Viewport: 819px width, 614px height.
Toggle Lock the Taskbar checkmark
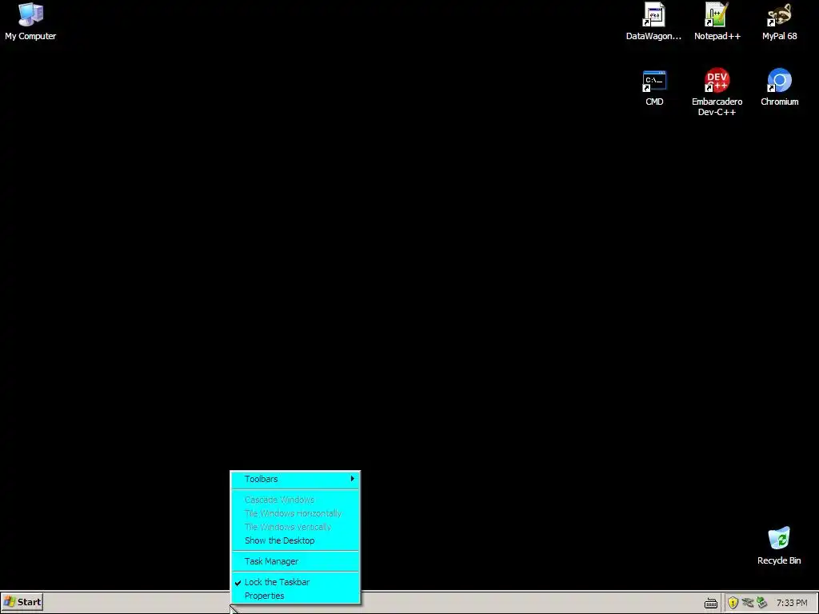coord(295,582)
